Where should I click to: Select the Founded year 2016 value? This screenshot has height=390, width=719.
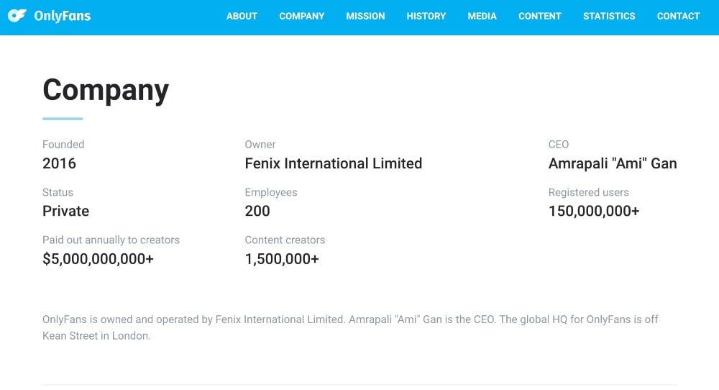(x=59, y=163)
